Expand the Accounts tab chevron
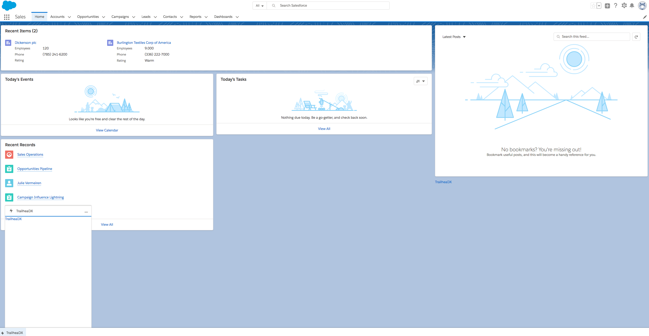This screenshot has width=649, height=336. [x=69, y=17]
